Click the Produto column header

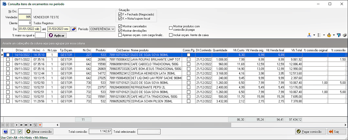click(99, 50)
